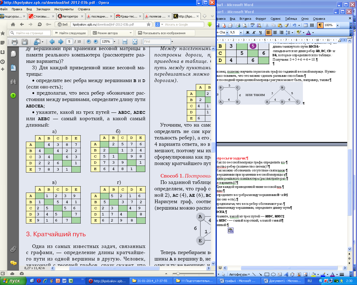
Task: Click fill color bucket in drawing toolbar
Action: 313,274
